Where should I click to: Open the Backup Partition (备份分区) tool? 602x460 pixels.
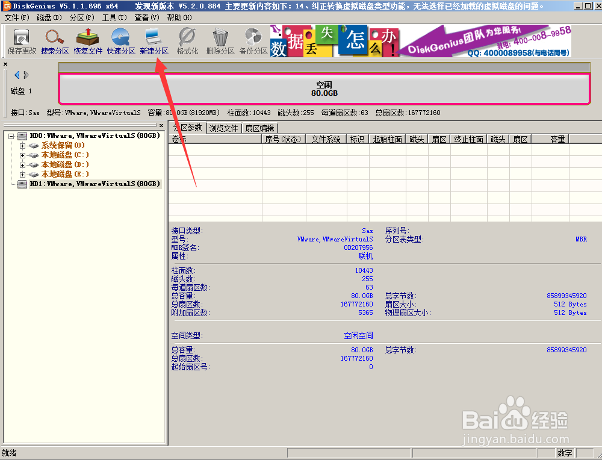(253, 42)
